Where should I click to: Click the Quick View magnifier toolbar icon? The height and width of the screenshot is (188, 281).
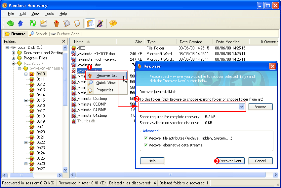click(x=67, y=23)
